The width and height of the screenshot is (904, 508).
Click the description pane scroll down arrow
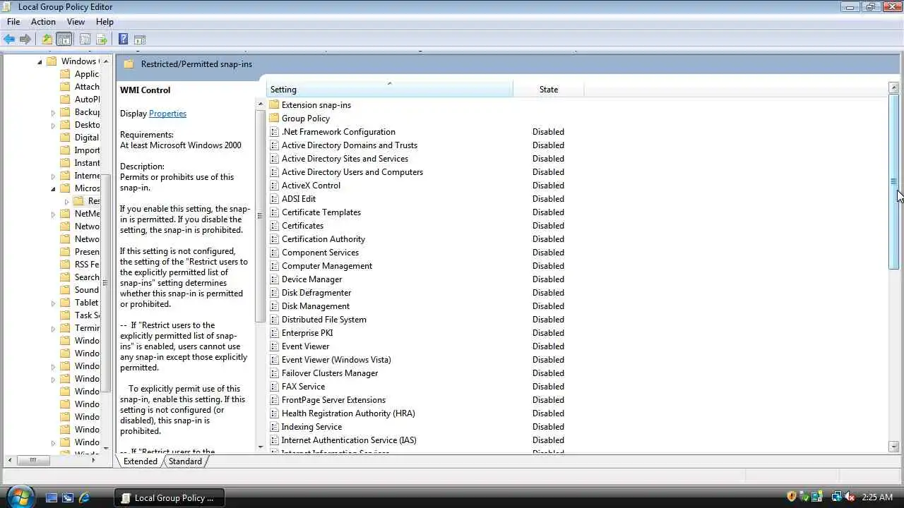pos(261,447)
